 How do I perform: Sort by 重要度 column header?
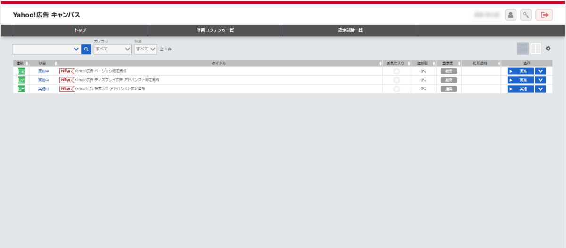pos(449,63)
